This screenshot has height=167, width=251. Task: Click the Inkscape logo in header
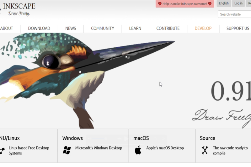coord(18,9)
